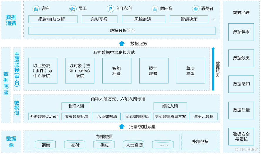
Task: Open 数据质量 in the governance column
Action: [x=241, y=110]
